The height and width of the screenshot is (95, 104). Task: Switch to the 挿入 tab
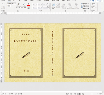[20, 1]
